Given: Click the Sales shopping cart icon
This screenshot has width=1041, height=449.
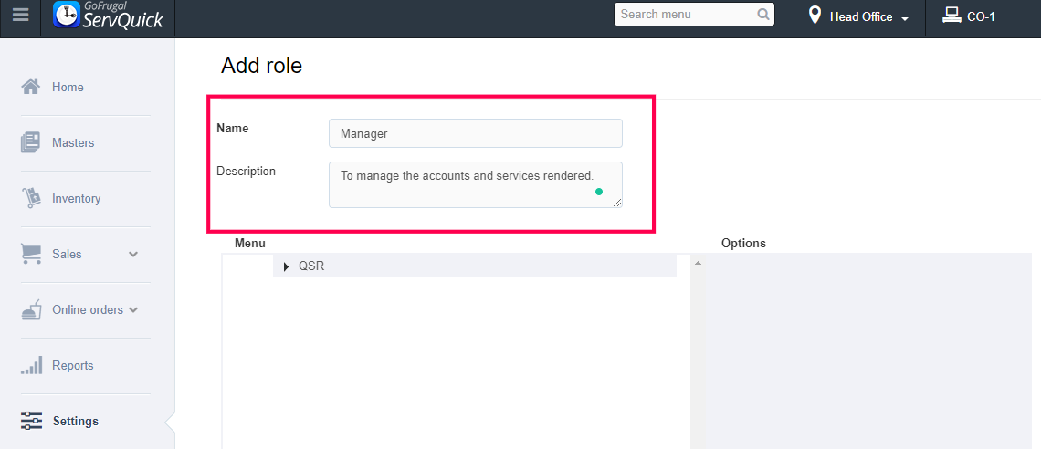Looking at the screenshot, I should click(31, 254).
